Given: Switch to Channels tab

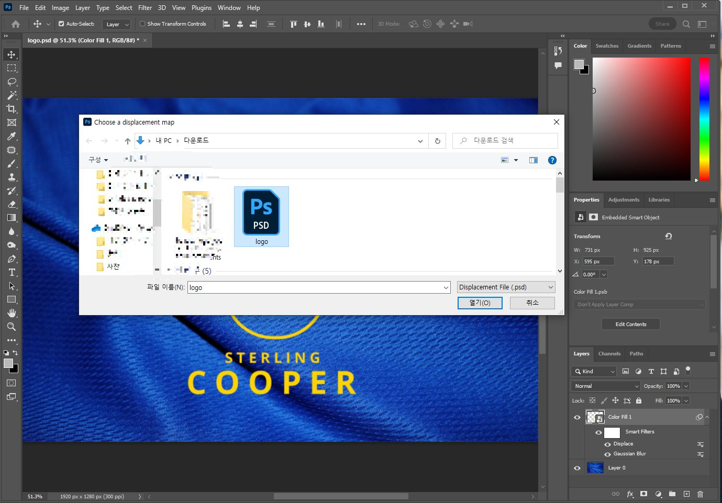Looking at the screenshot, I should point(609,354).
